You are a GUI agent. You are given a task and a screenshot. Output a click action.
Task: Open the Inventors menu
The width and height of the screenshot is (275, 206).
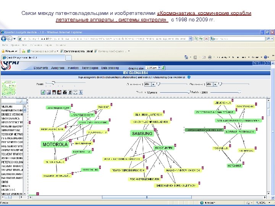[73, 68]
